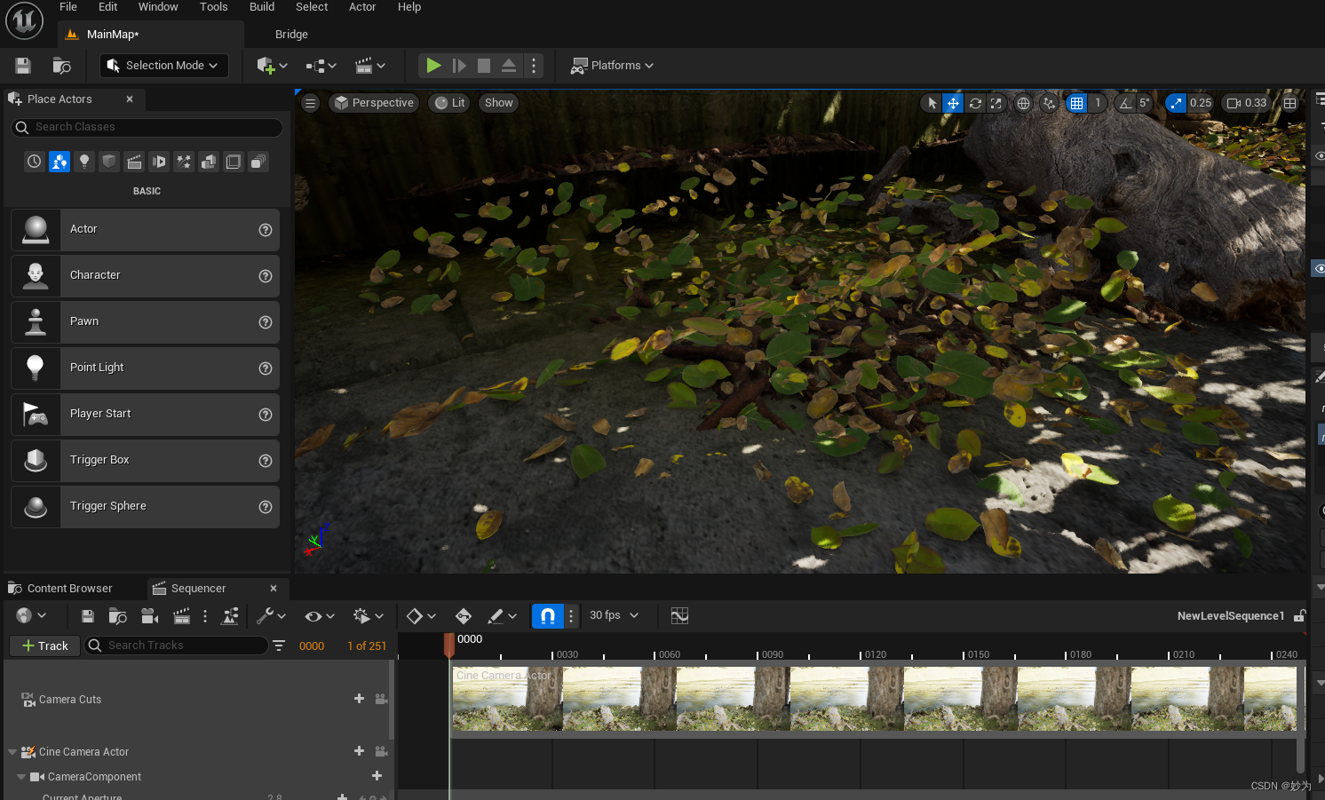Click the Sequencer render movie clapperboard icon
This screenshot has width=1325, height=800.
182,616
